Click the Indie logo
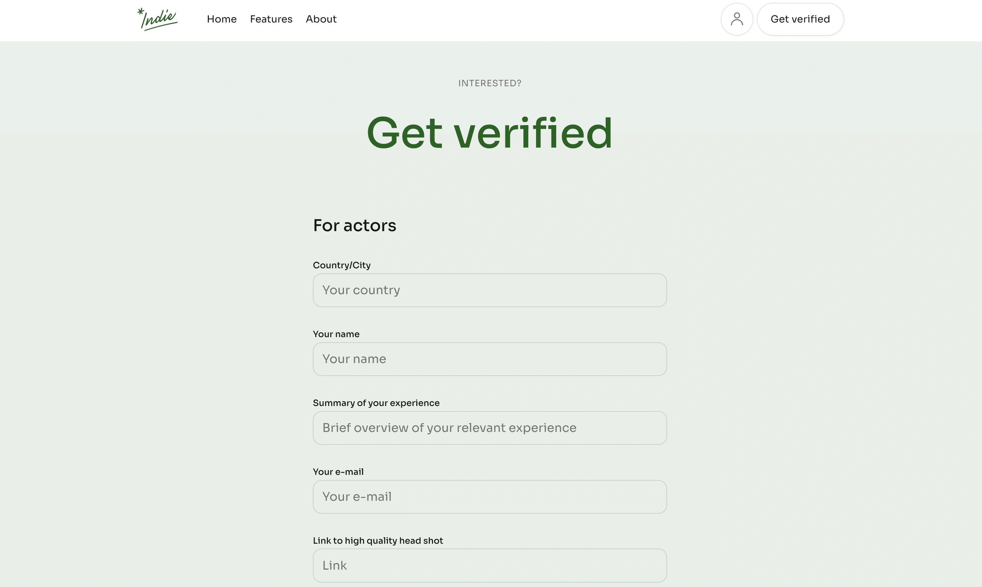The width and height of the screenshot is (982, 587). click(x=158, y=19)
